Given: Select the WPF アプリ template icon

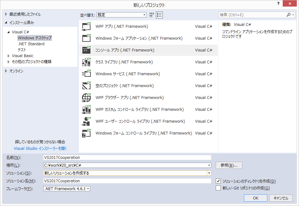Looking at the screenshot, I should [x=86, y=26].
